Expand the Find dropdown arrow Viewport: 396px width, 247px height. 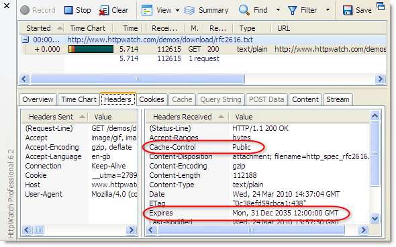(278, 10)
